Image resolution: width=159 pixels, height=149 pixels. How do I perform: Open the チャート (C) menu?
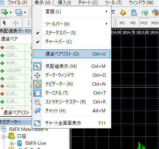click(x=88, y=3)
